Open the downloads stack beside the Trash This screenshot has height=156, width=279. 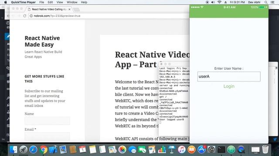coord(255,150)
